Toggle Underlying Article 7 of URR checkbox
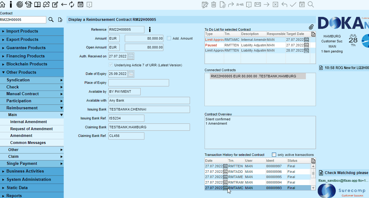The height and width of the screenshot is (198, 369). tap(111, 65)
